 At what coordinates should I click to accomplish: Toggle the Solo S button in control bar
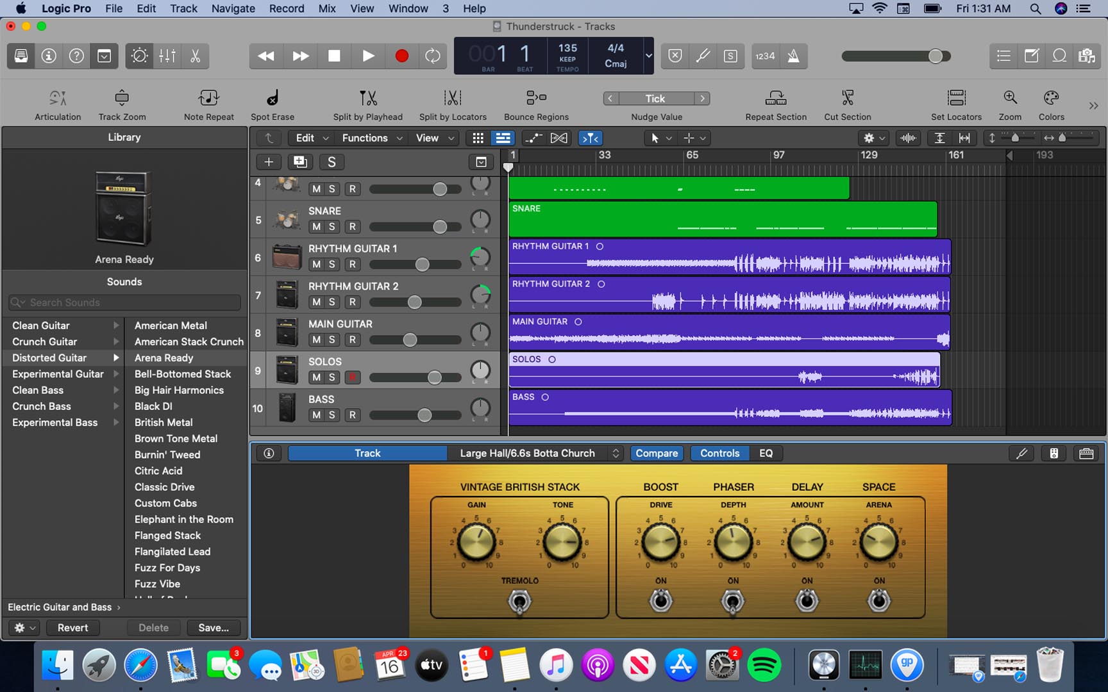point(730,56)
